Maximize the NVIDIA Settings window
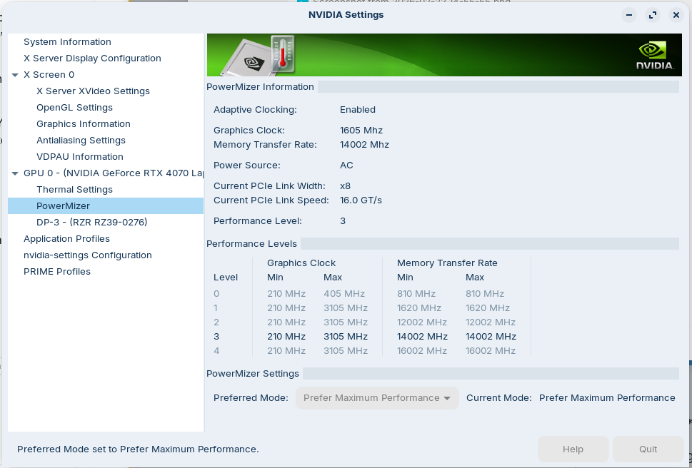 point(652,15)
